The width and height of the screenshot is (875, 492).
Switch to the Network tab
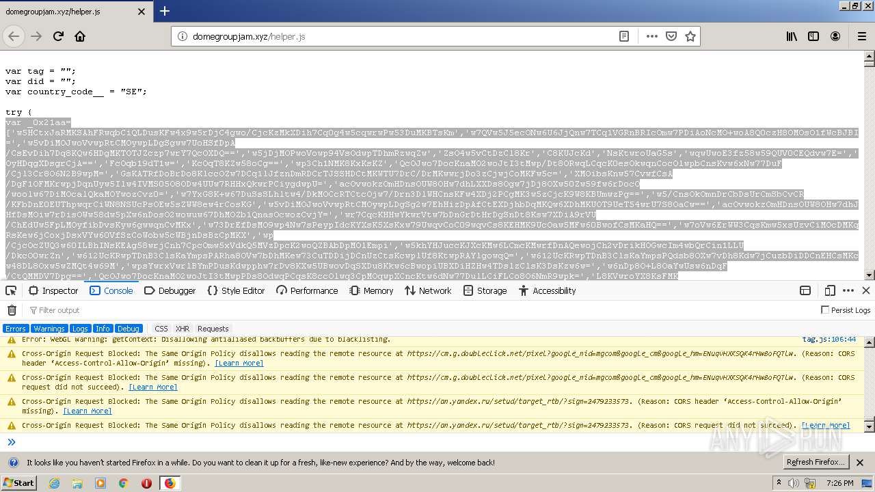click(x=428, y=290)
